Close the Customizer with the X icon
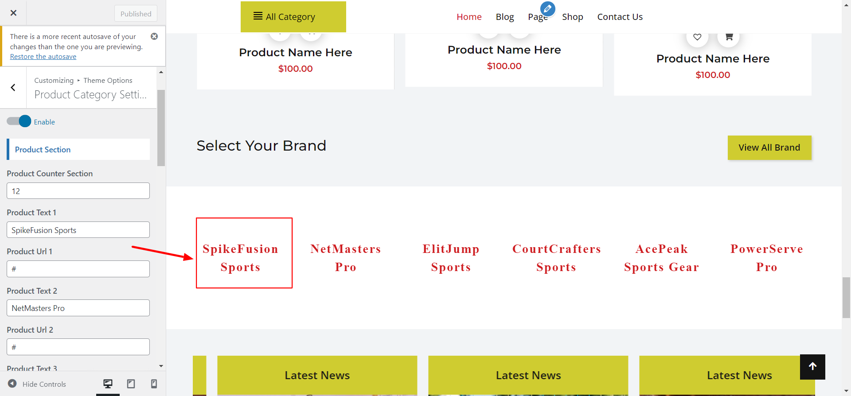Image resolution: width=851 pixels, height=396 pixels. tap(13, 13)
